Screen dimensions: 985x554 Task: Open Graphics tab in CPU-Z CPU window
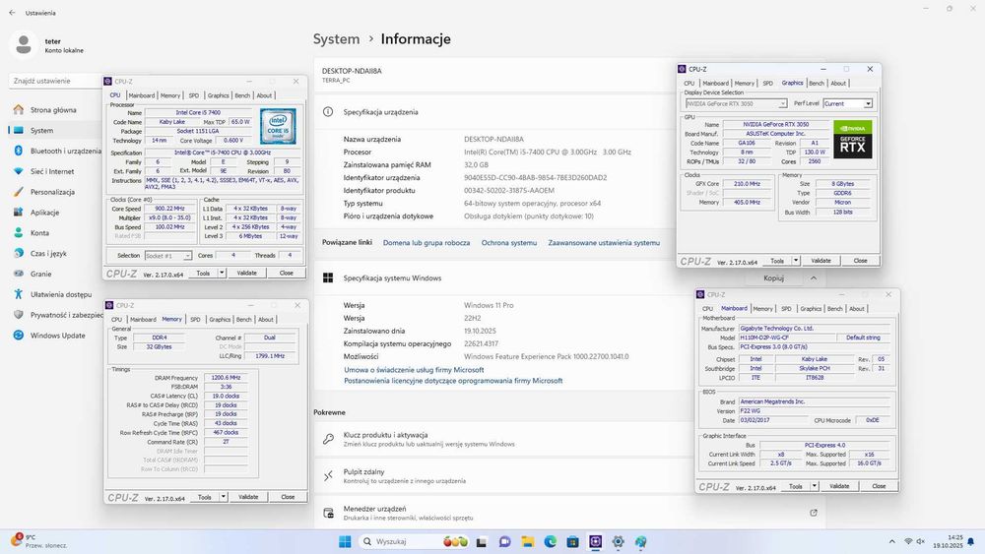tap(218, 95)
